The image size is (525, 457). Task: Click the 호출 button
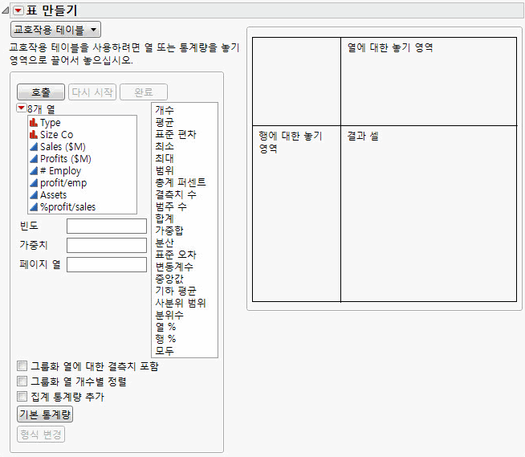tap(40, 92)
